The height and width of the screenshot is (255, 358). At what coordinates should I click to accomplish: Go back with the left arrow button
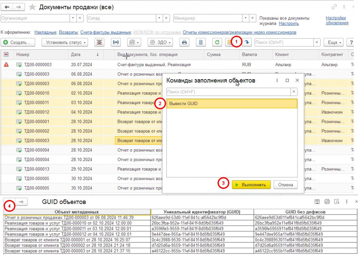(7, 7)
